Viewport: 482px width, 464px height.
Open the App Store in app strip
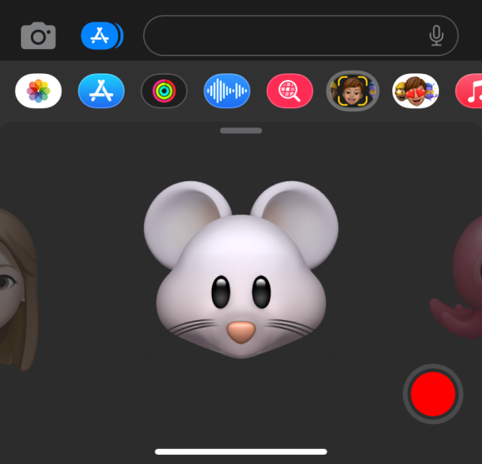click(x=101, y=91)
